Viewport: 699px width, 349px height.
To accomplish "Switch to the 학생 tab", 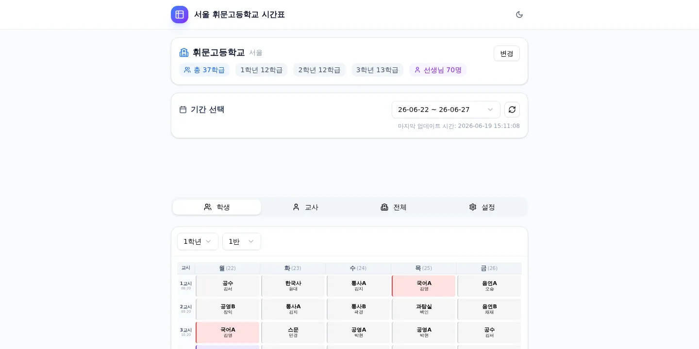I will click(217, 207).
